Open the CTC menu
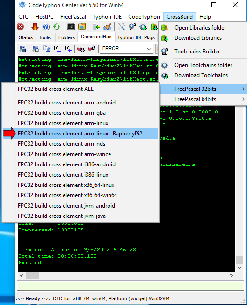The image size is (247, 305). (x=23, y=17)
